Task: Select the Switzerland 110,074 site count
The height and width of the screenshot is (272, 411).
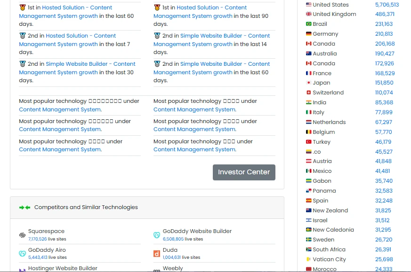Action: (384, 93)
